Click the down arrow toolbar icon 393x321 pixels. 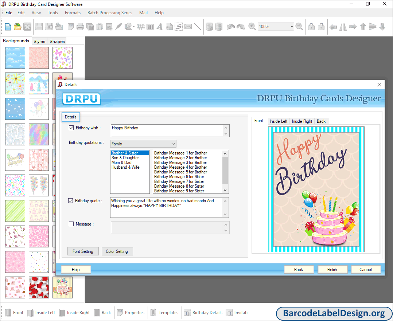coord(382,27)
